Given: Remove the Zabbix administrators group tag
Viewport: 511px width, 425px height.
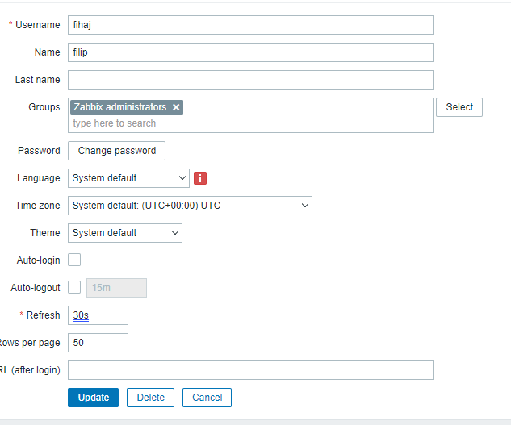Looking at the screenshot, I should point(176,107).
